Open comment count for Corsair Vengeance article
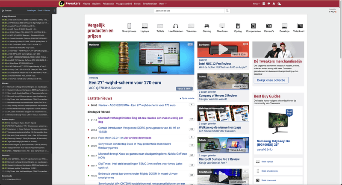The width and height of the screenshot is (342, 185). (x=192, y=129)
